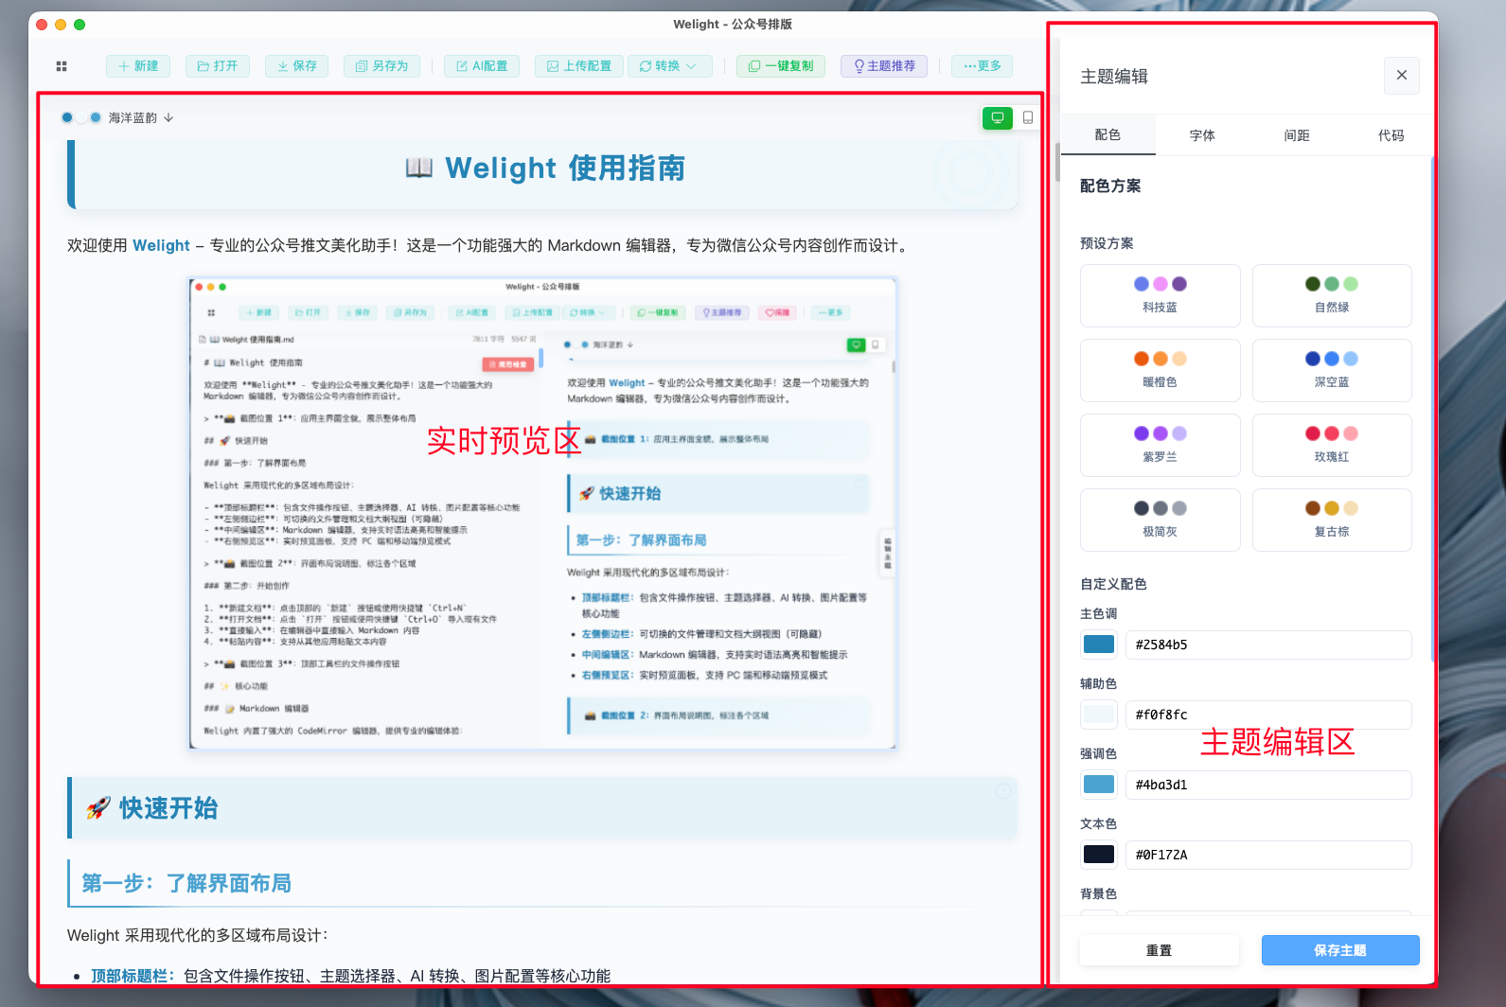Switch to the 字体 tab
1506x1007 pixels.
pyautogui.click(x=1202, y=135)
